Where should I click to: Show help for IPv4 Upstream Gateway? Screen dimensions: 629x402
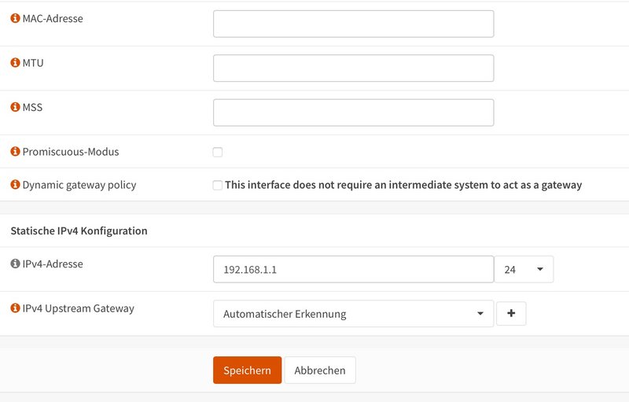point(15,308)
